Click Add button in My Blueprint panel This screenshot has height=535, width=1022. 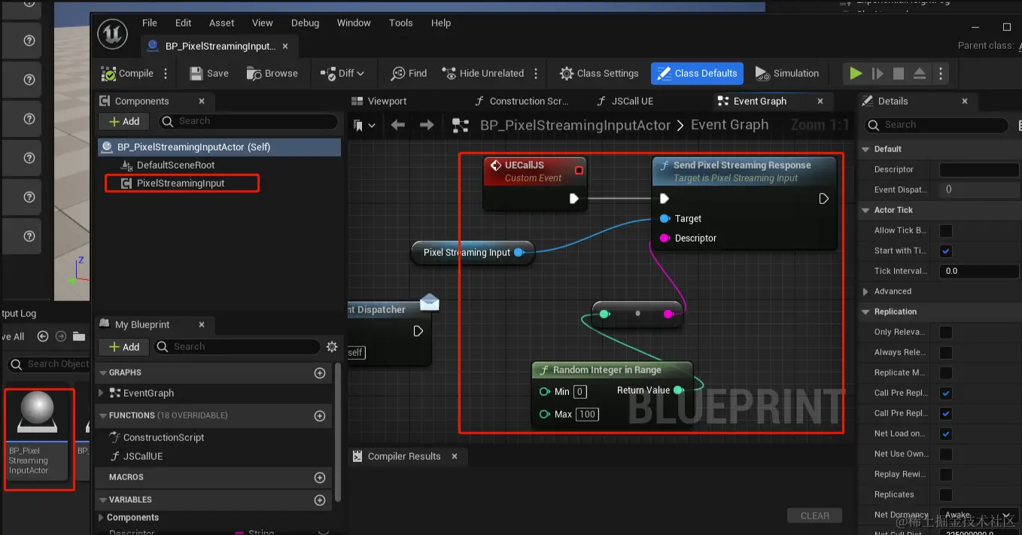click(x=124, y=347)
